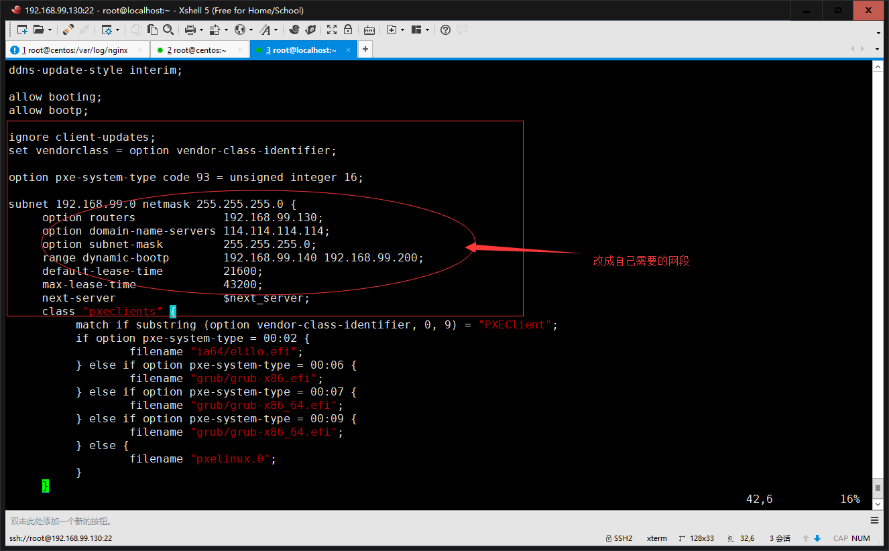Click the 'ddns-update-style interim;' line
Viewport: 889px width, 551px height.
tap(95, 70)
